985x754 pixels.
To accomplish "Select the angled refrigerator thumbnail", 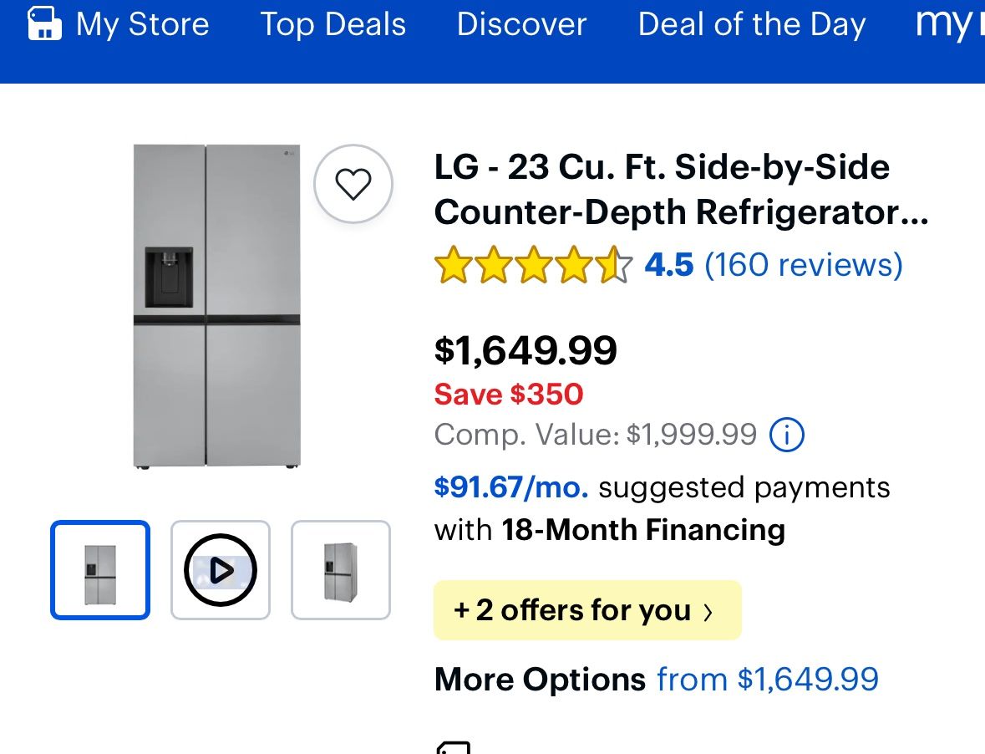I will pyautogui.click(x=341, y=570).
